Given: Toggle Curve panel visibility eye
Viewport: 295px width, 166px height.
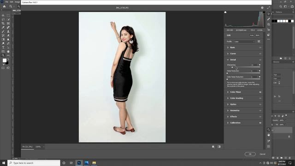Looking at the screenshot, I should pyautogui.click(x=260, y=53).
